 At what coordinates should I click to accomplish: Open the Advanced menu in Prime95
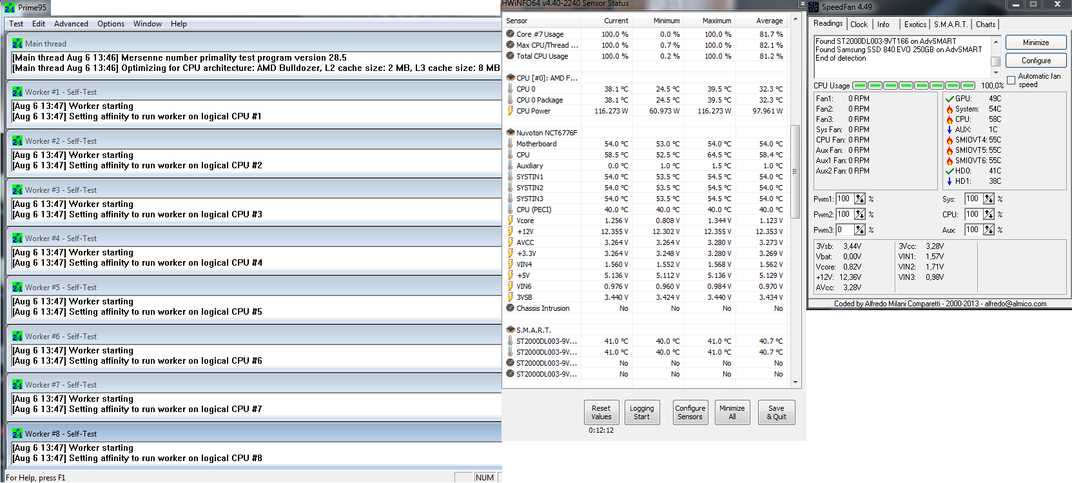click(71, 24)
